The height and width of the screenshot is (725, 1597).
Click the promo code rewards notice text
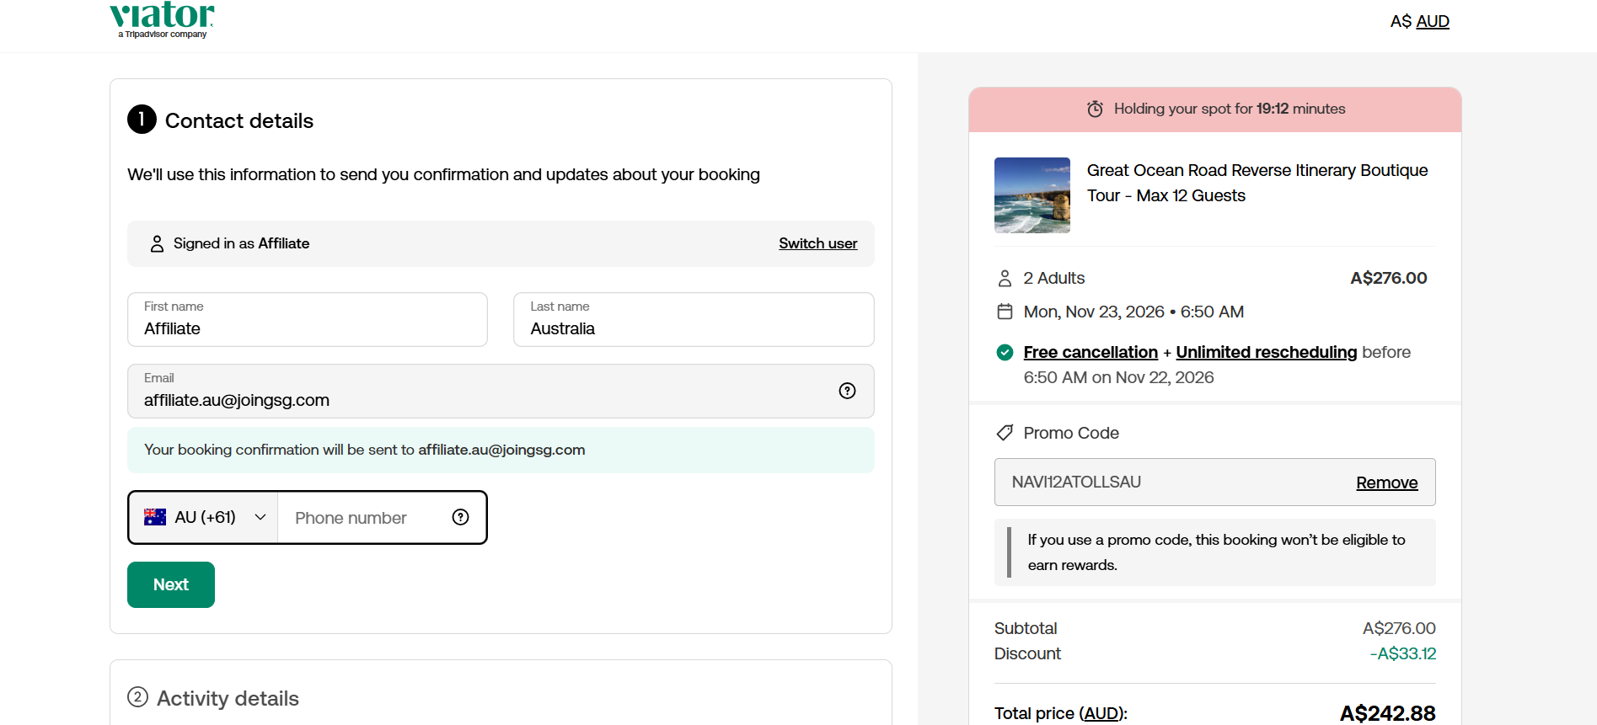(x=1216, y=552)
